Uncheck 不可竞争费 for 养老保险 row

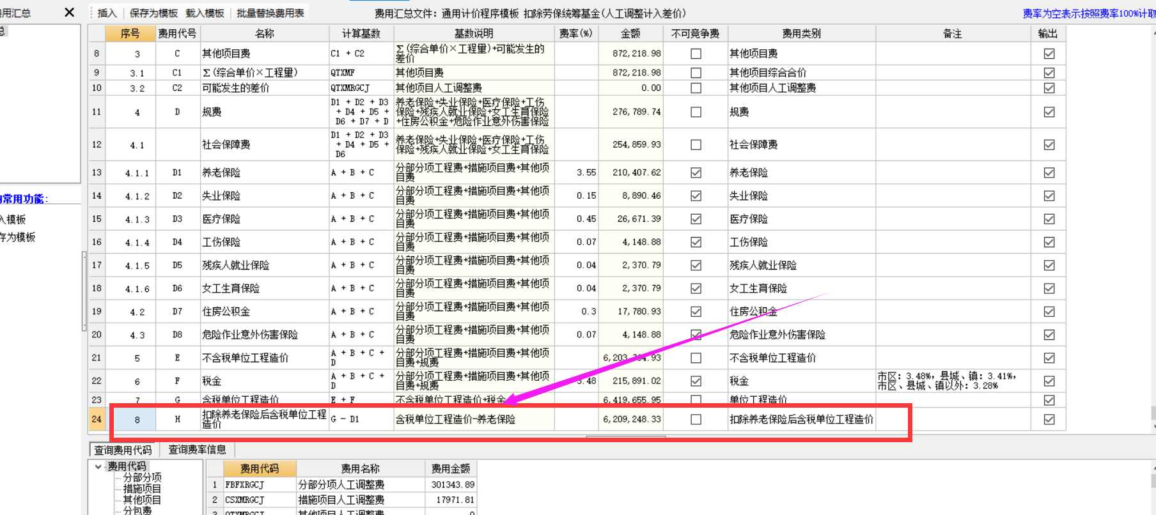coord(696,173)
